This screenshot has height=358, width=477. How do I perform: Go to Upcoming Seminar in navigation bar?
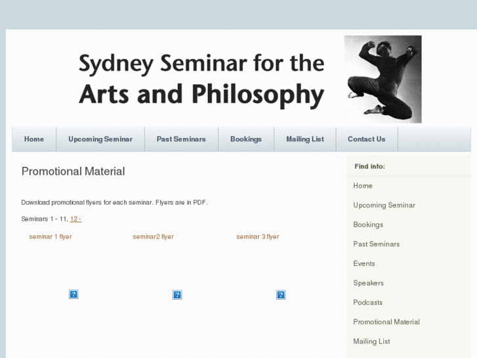pos(100,139)
